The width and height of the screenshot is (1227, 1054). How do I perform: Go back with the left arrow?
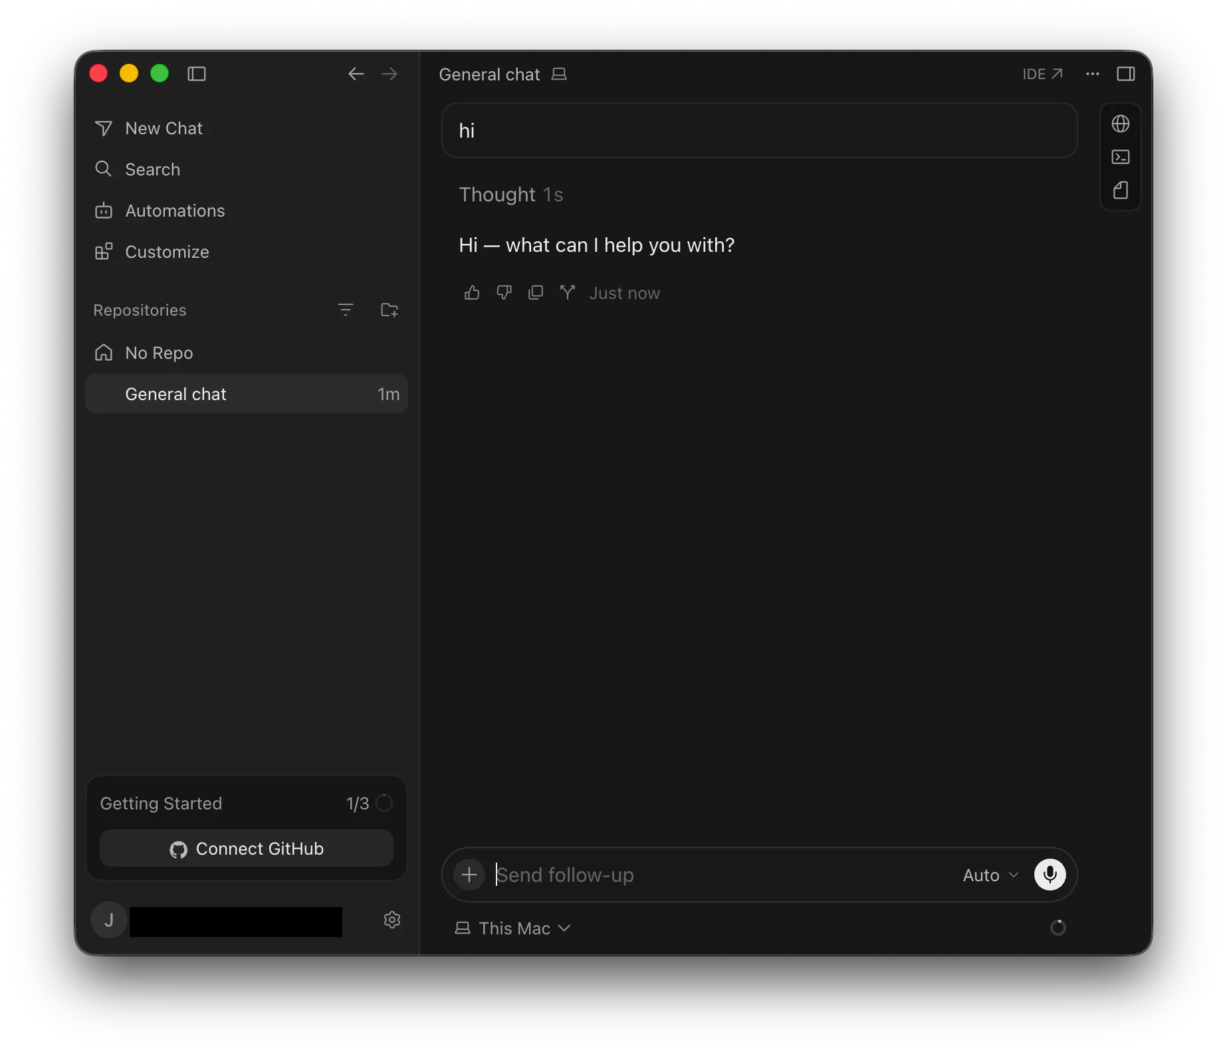point(356,74)
